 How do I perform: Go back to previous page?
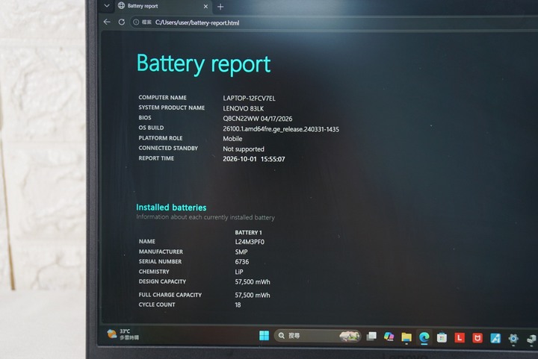click(107, 22)
